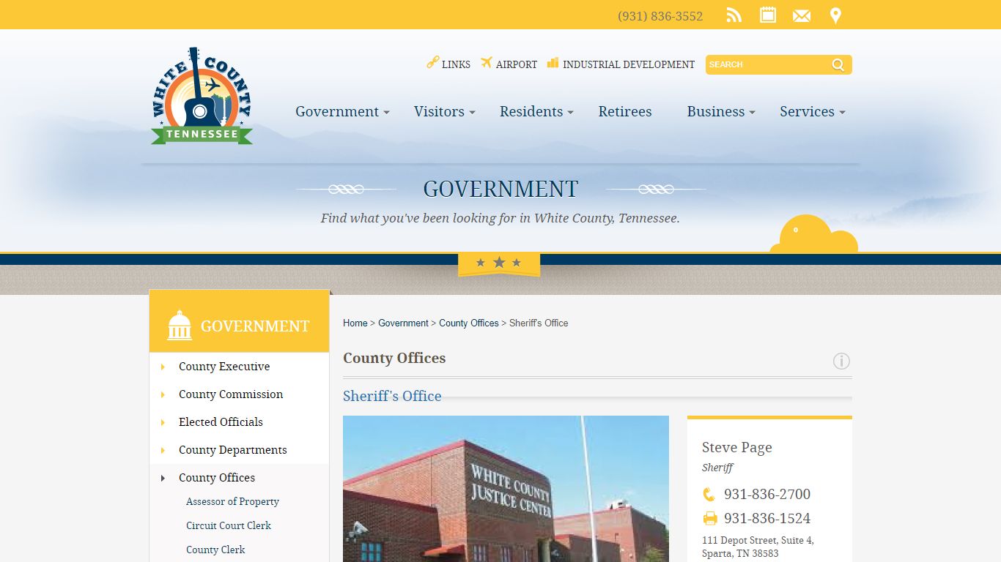
Task: Select County Commission in sidebar
Action: [x=231, y=394]
